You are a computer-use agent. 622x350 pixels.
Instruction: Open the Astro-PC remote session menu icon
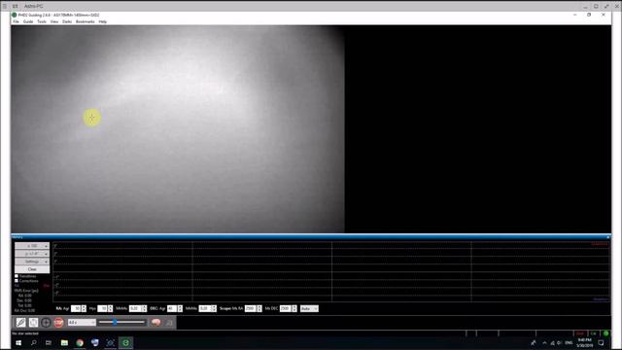pos(5,6)
